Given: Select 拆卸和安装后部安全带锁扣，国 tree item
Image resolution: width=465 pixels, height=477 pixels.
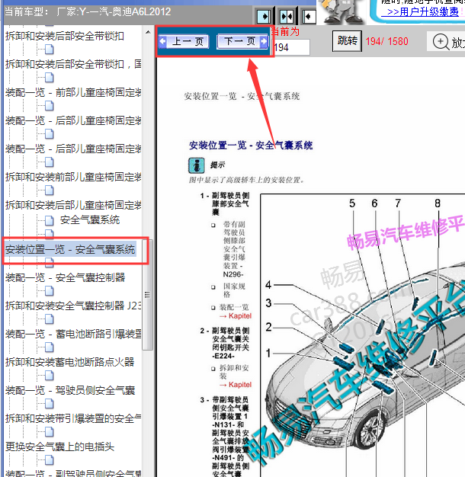Looking at the screenshot, I should coord(73,64).
